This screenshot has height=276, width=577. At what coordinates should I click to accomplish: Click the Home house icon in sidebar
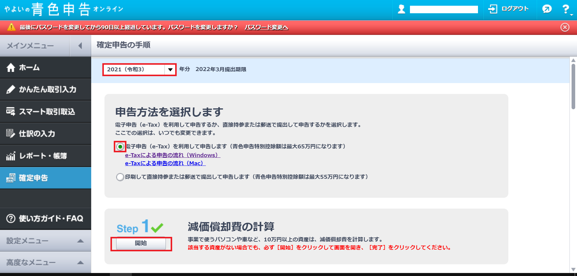[x=11, y=68]
